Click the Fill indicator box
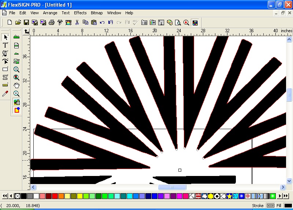This screenshot has width=293, height=210. pos(288,206)
